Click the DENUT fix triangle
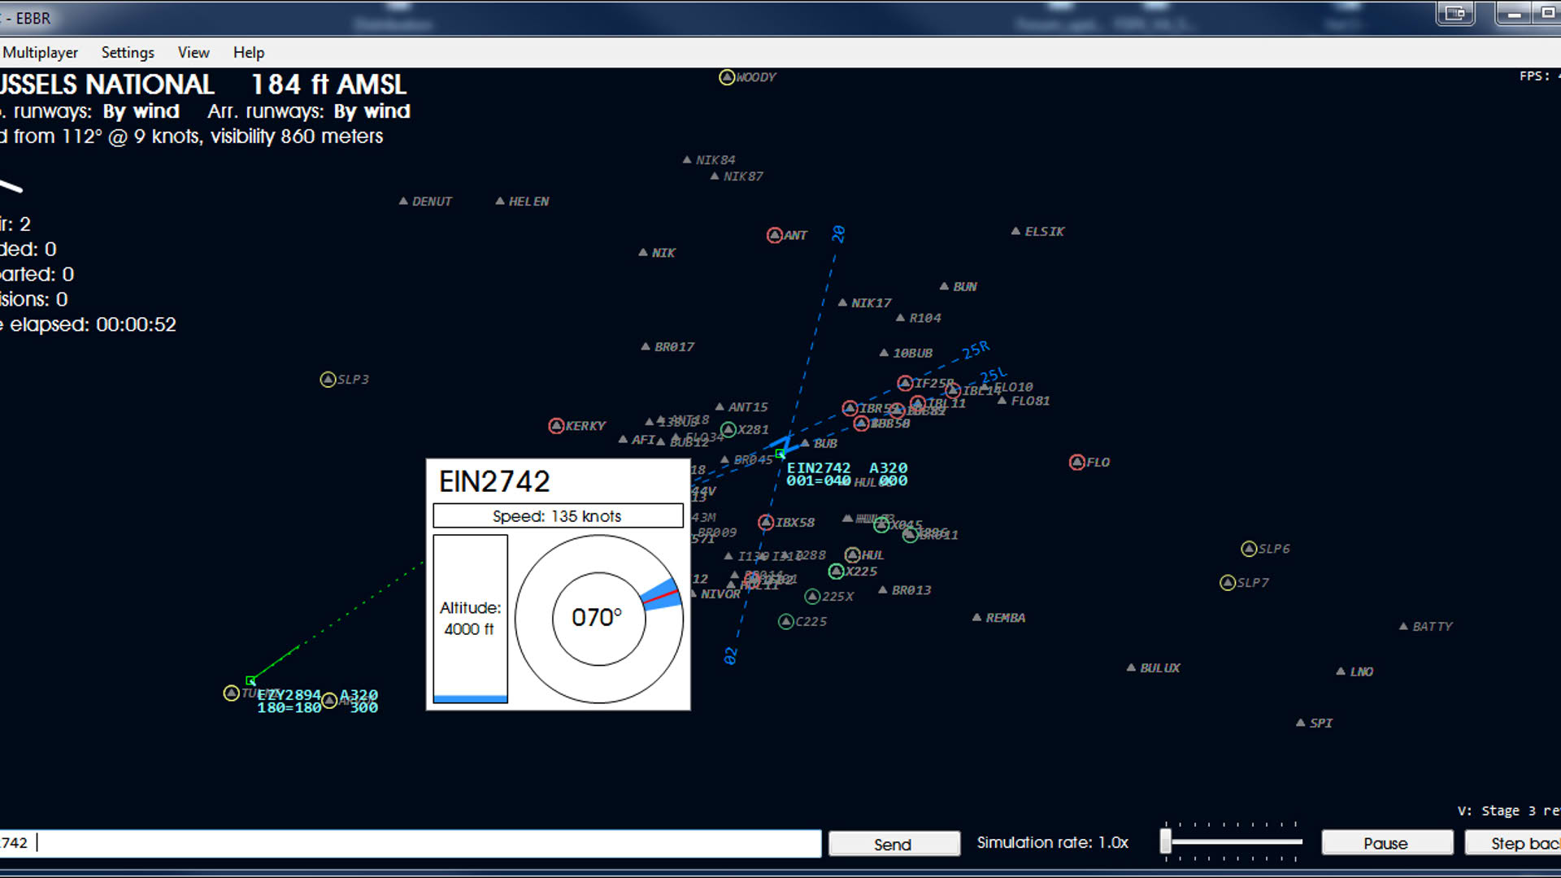Screen dimensions: 1561x878 [x=403, y=201]
